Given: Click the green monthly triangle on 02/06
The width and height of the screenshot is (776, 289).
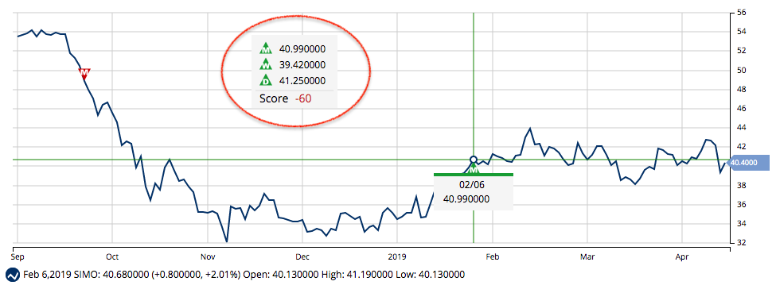Looking at the screenshot, I should tap(474, 169).
